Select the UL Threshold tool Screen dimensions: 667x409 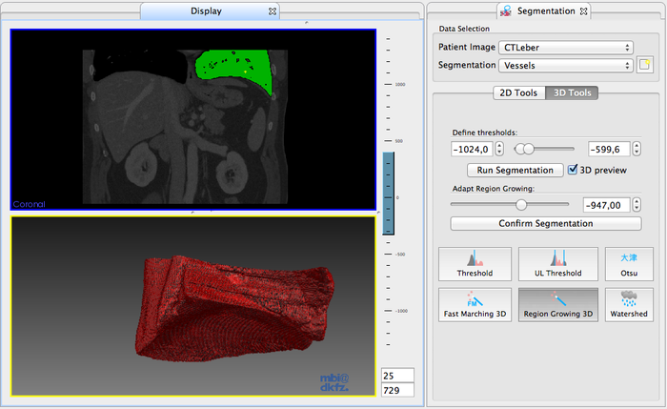coord(557,263)
